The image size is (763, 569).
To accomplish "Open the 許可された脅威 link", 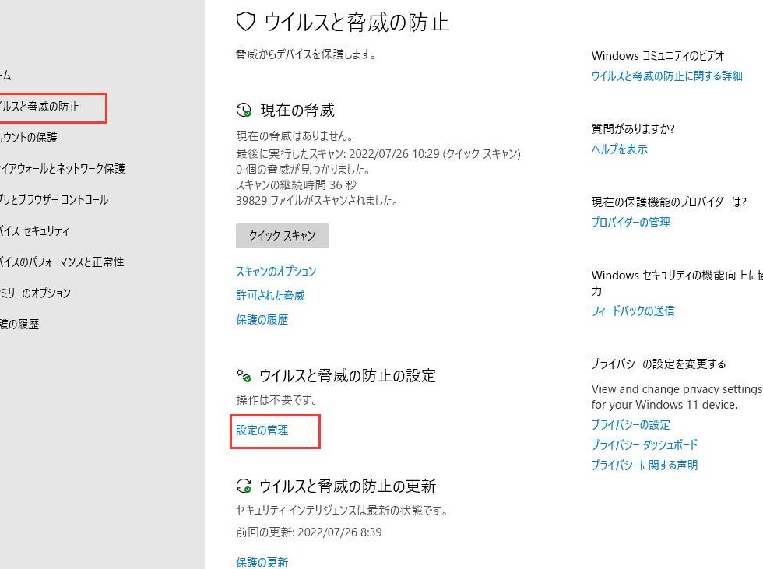I will click(270, 296).
